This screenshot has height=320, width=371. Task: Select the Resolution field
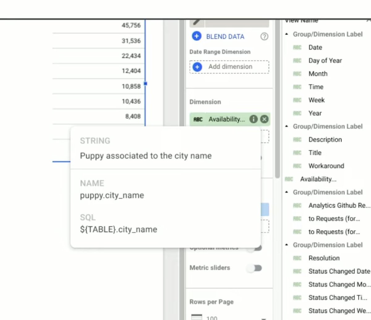pyautogui.click(x=324, y=258)
